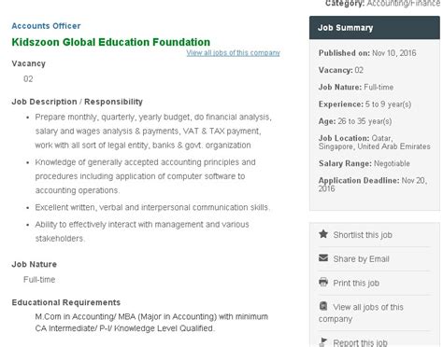Open 'View all jobs of this company' link under company name

[x=233, y=53]
